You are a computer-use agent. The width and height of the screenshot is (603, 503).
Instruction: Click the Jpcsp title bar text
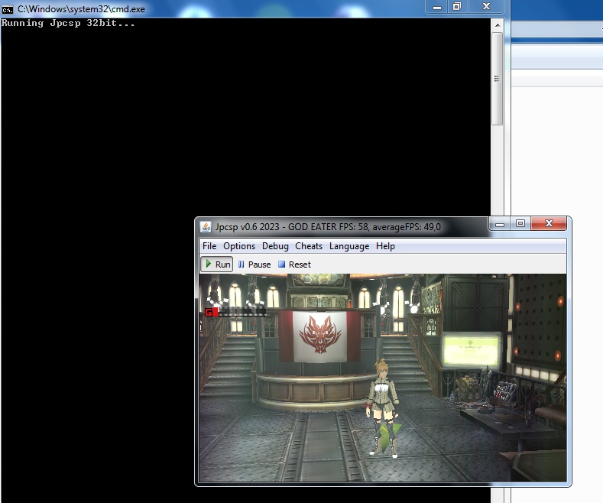pyautogui.click(x=328, y=227)
